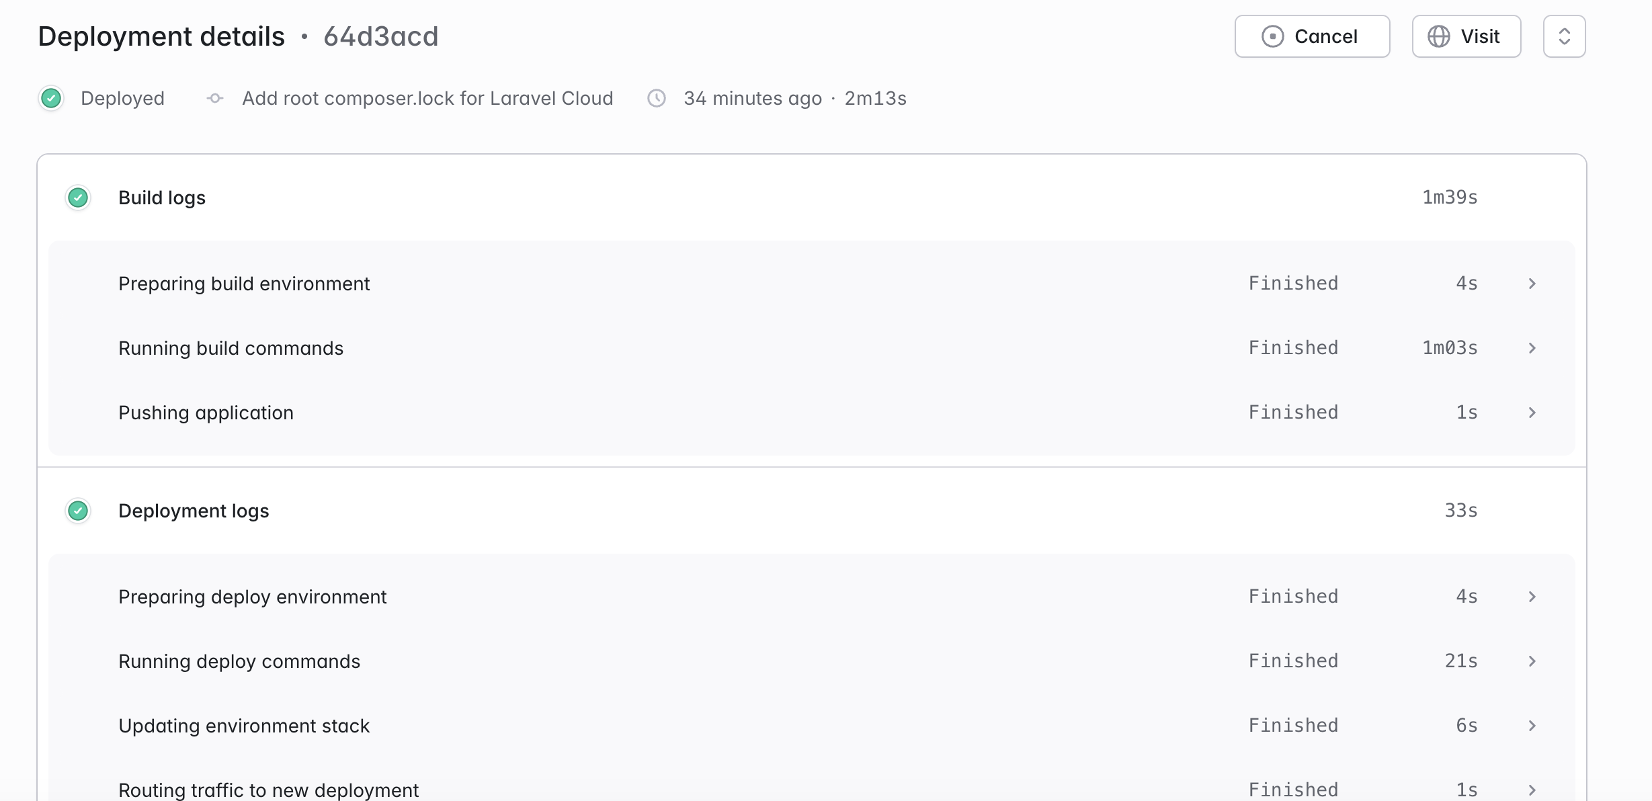Expand the Updating environment stack chevron
The width and height of the screenshot is (1652, 801).
coord(1532,726)
